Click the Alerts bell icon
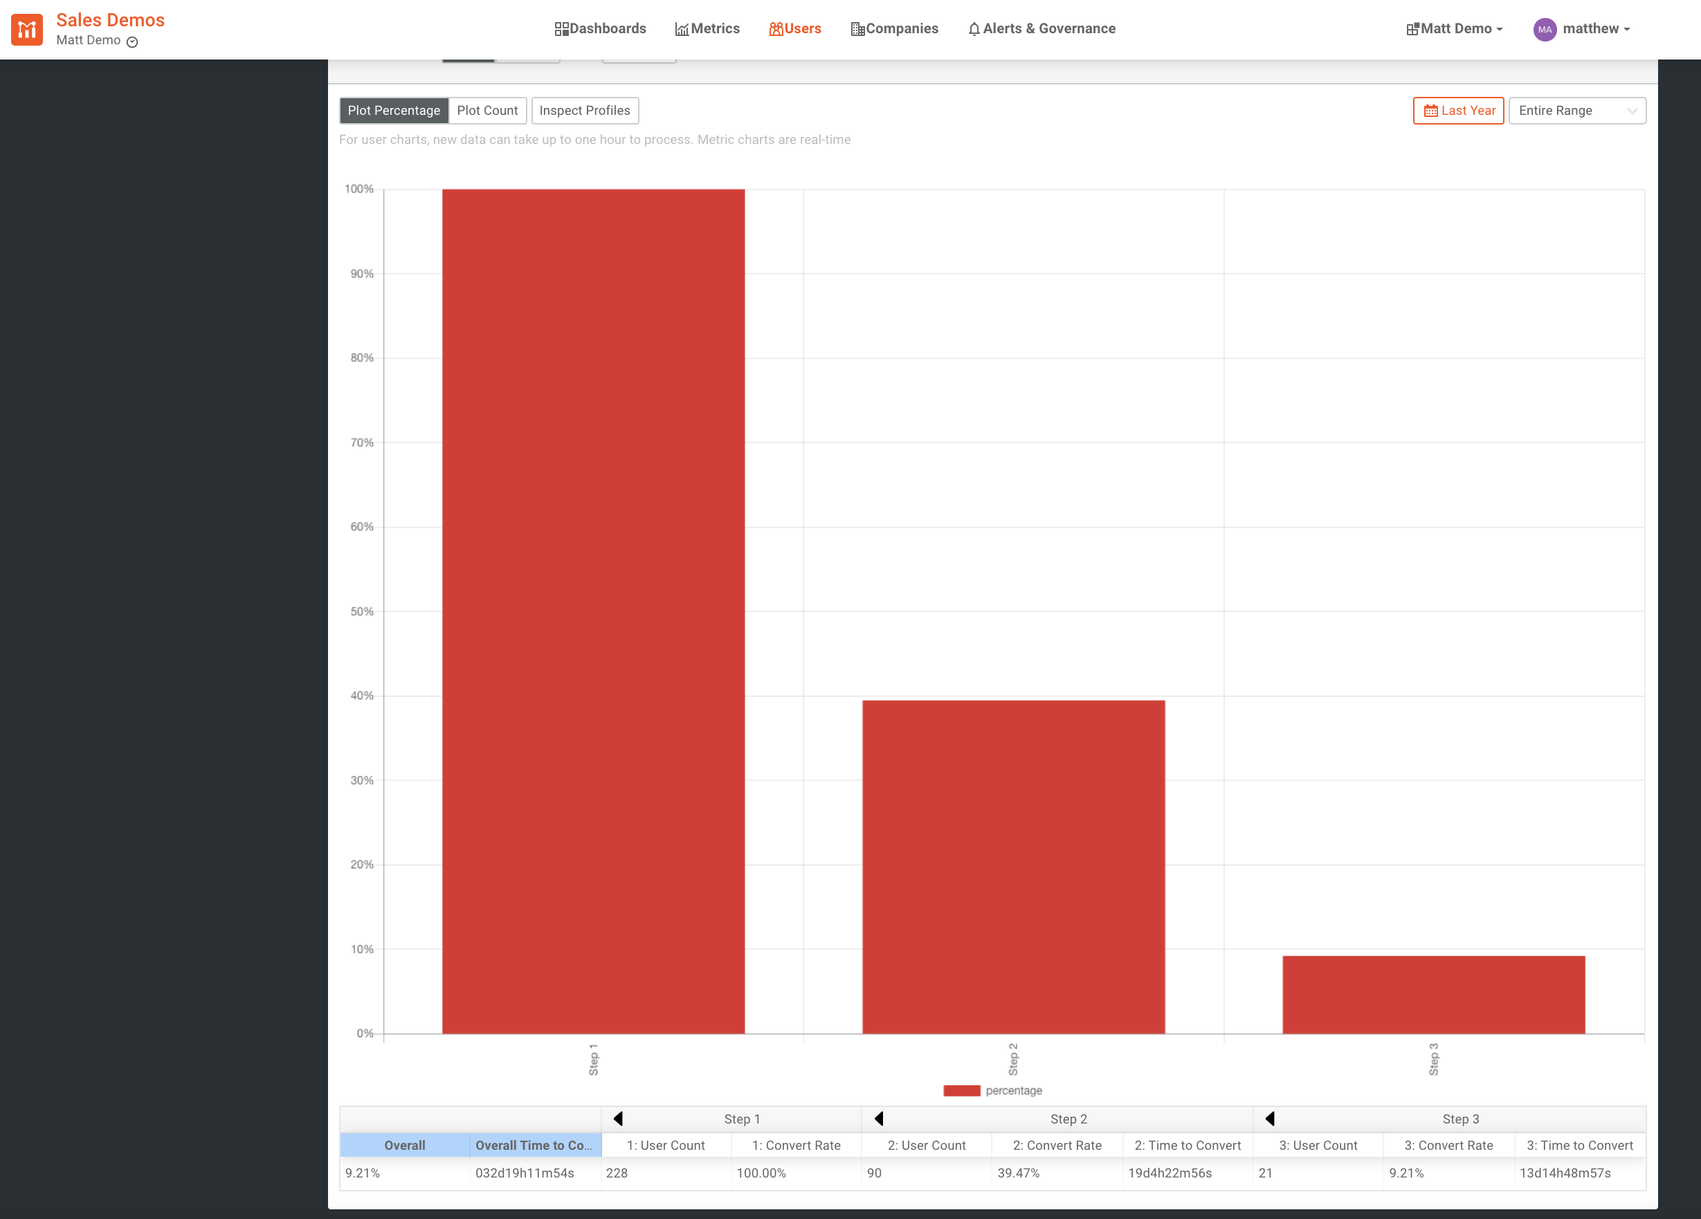 [x=974, y=29]
